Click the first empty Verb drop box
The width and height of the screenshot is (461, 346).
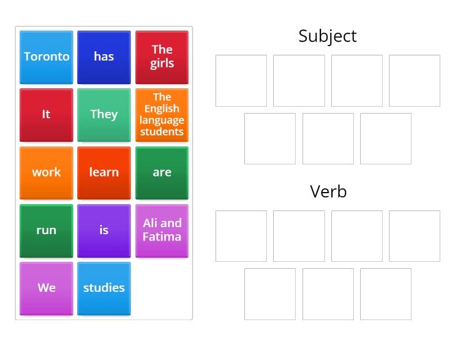click(240, 236)
